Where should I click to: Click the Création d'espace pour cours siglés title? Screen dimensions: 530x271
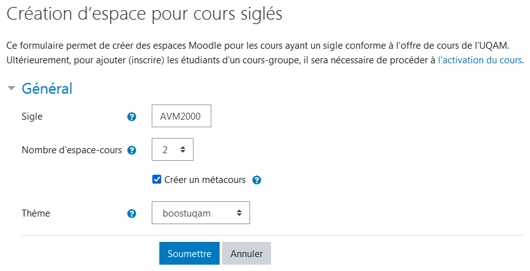pos(144,15)
